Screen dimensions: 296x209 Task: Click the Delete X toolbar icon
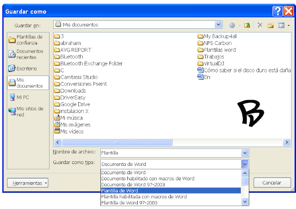click(260, 25)
